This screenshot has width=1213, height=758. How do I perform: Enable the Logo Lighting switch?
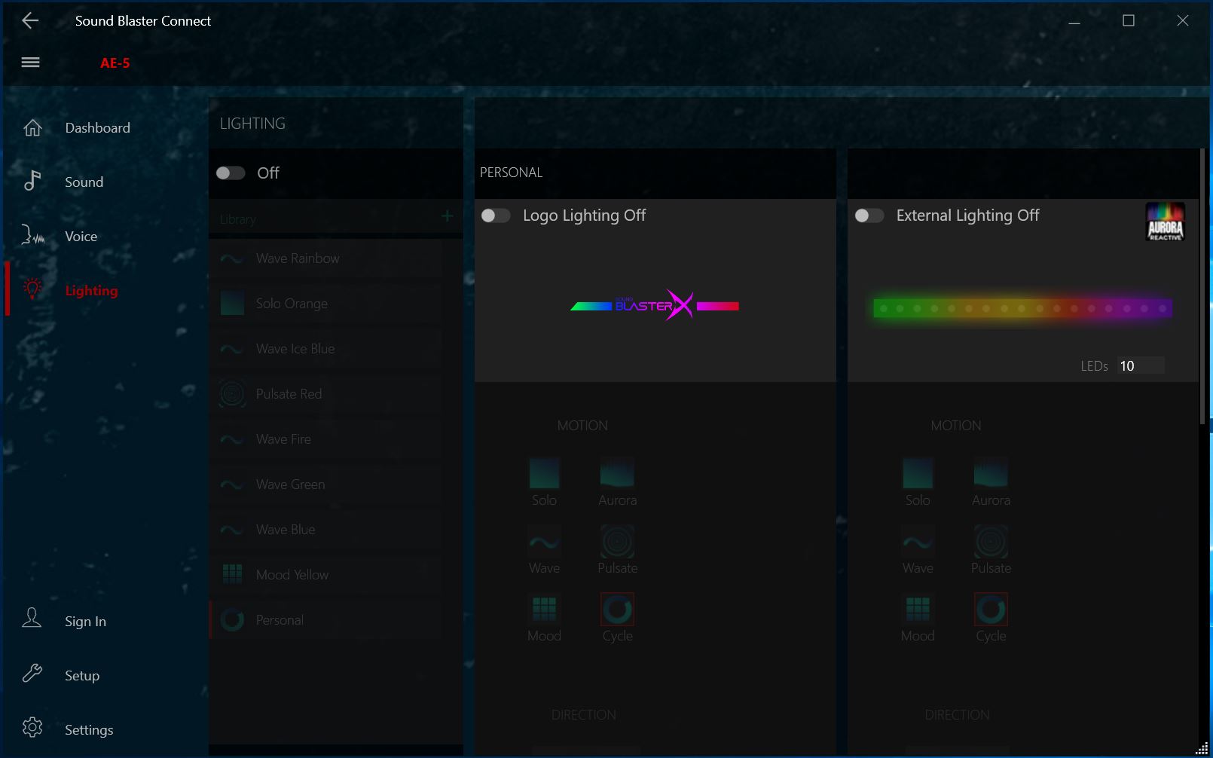click(x=496, y=215)
